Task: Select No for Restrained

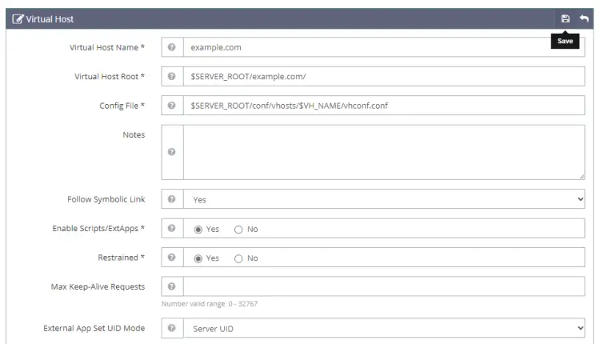Action: (238, 258)
